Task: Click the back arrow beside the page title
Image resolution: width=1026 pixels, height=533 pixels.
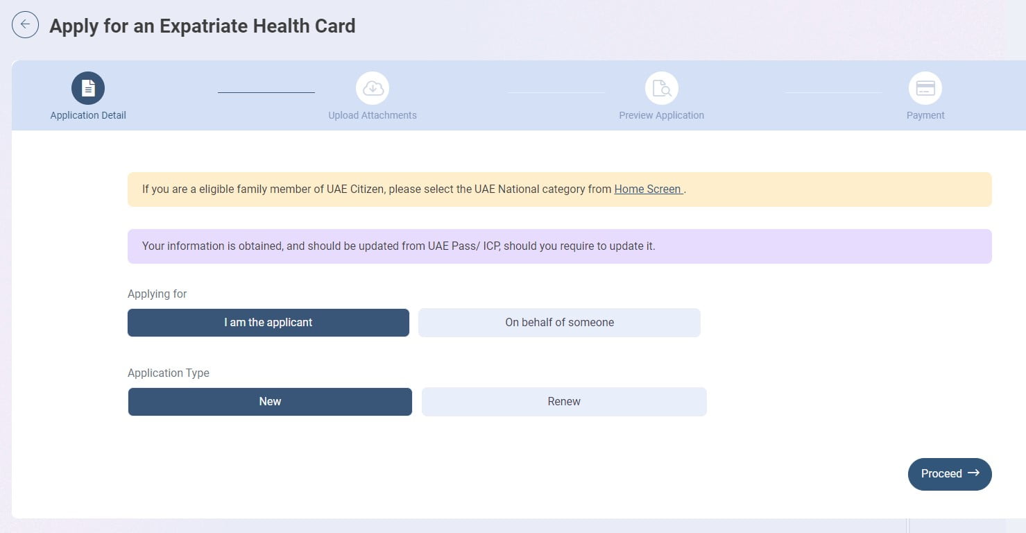Action: pyautogui.click(x=25, y=24)
